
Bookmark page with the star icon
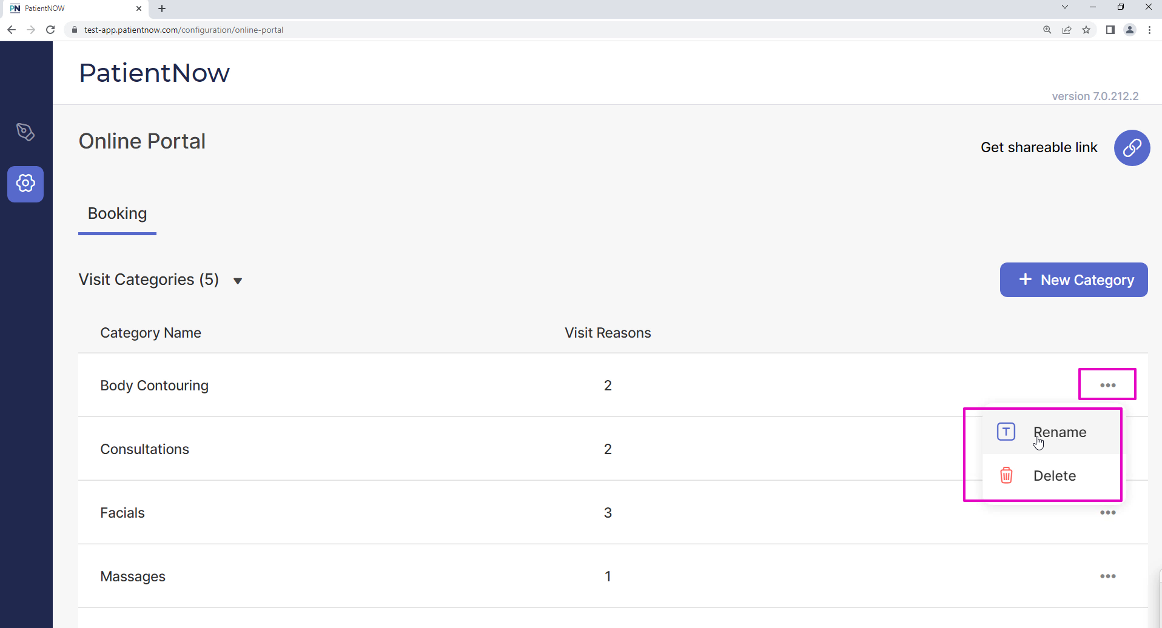[1086, 30]
